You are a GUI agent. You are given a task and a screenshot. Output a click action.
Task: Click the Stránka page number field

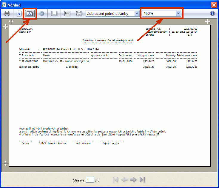(90, 180)
